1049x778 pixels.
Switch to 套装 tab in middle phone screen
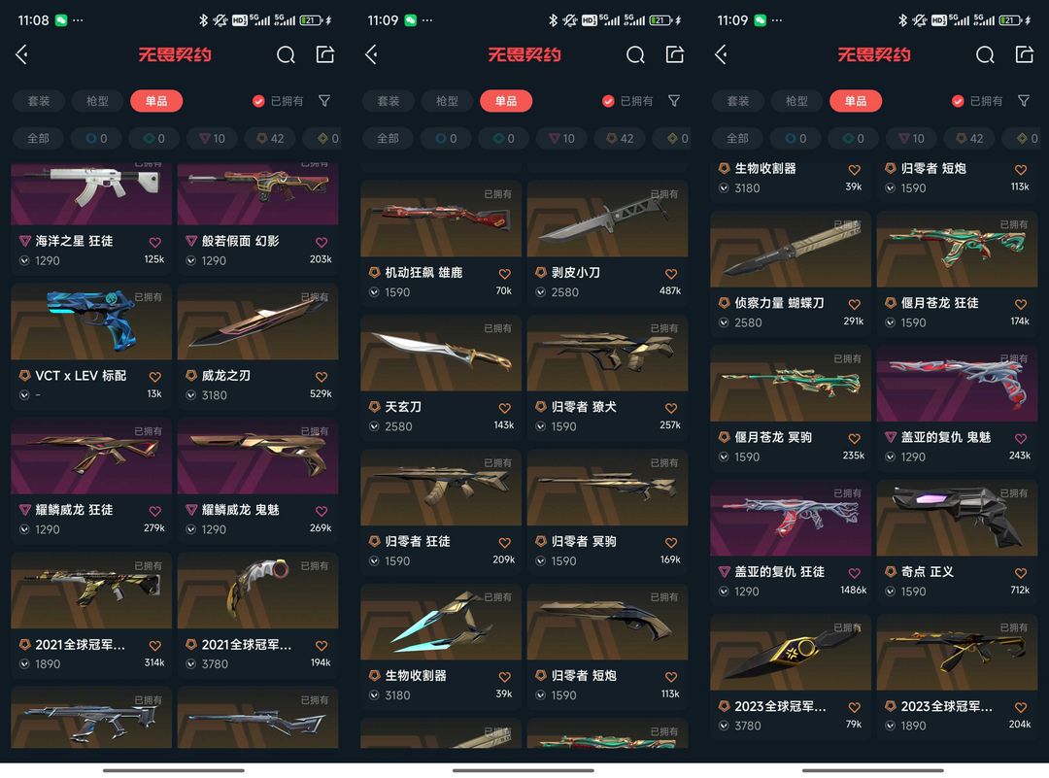[389, 101]
